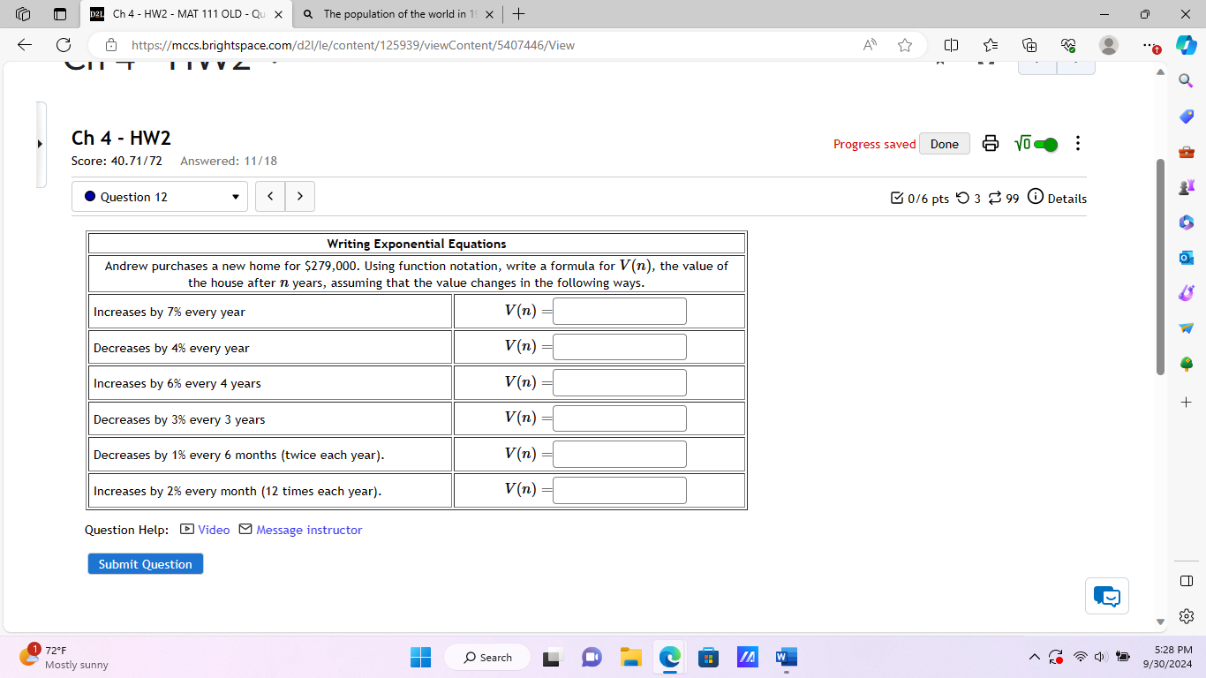Open Windows Start menu icon
This screenshot has height=678, width=1206.
420,657
